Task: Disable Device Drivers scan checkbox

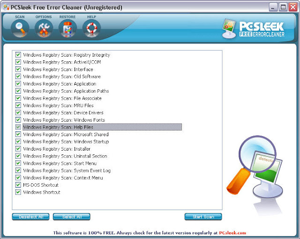Action: [x=18, y=113]
